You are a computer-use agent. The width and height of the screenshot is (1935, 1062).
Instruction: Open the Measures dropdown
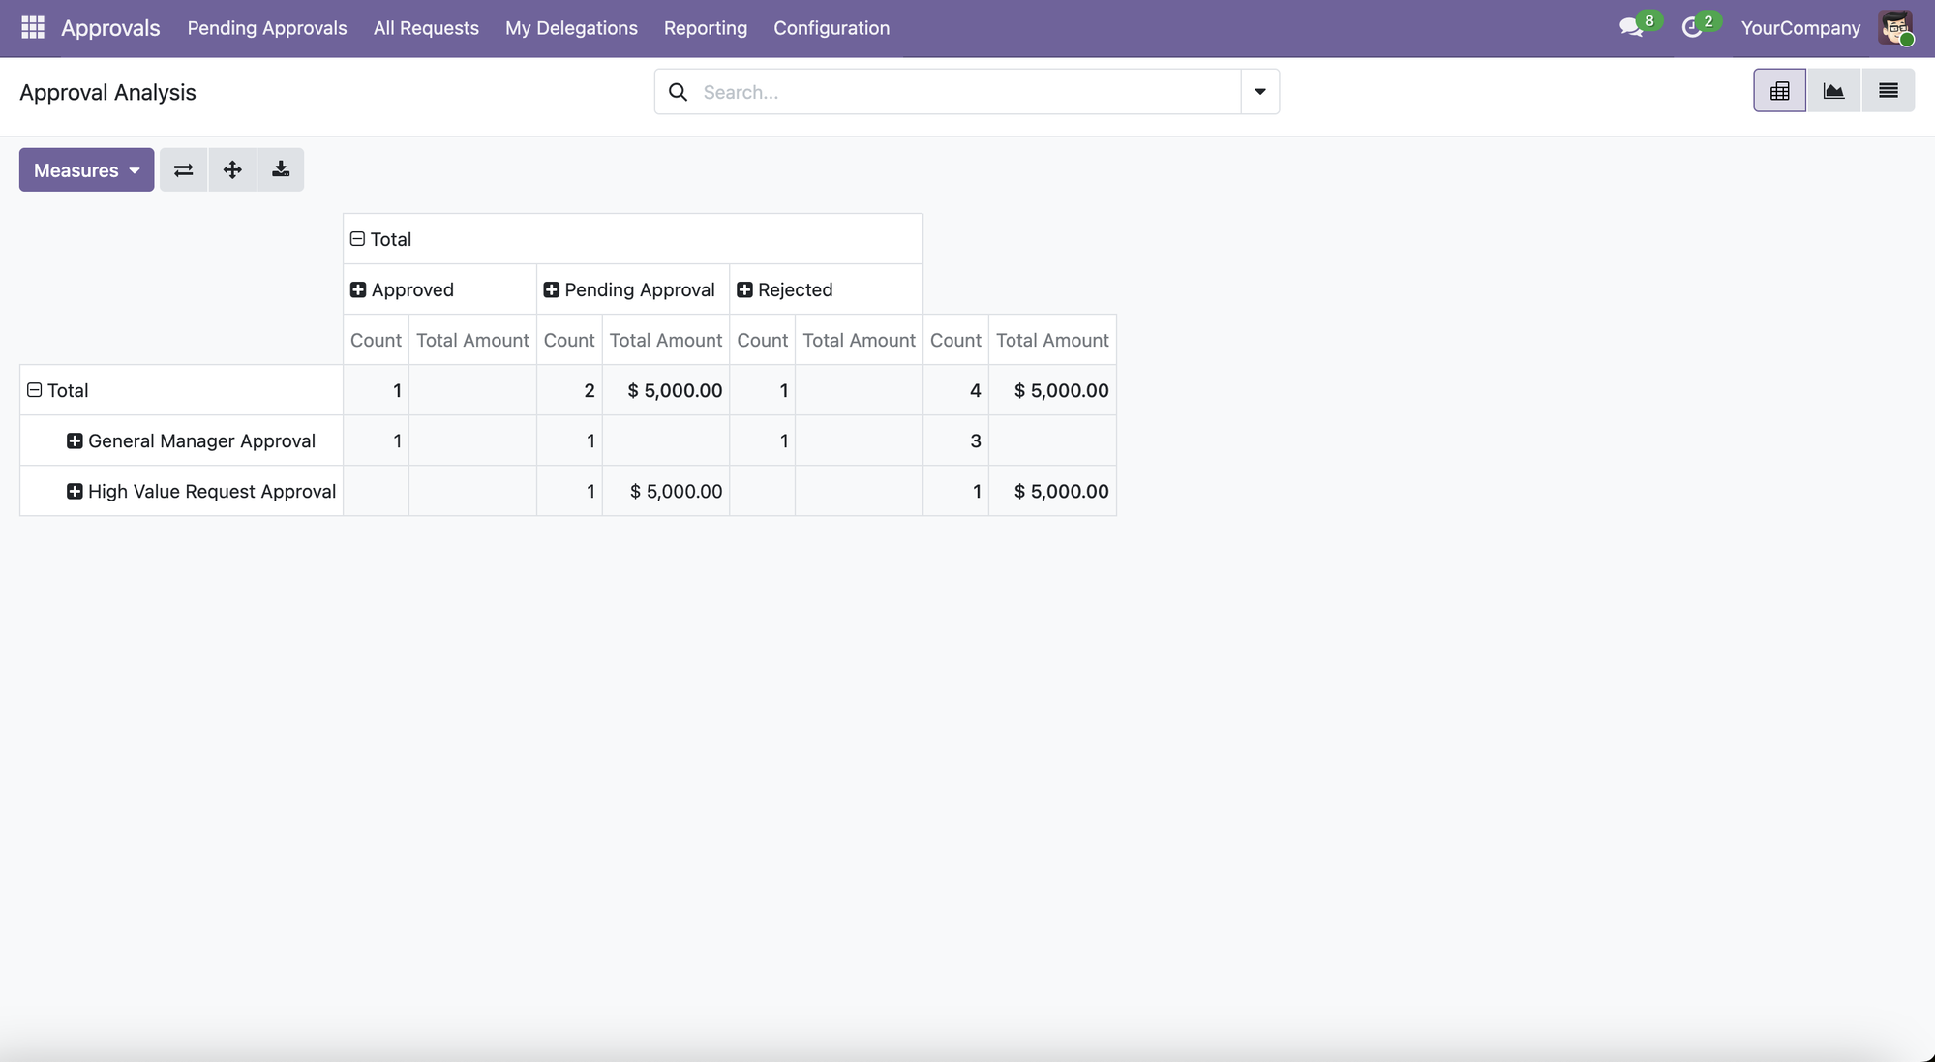click(86, 170)
